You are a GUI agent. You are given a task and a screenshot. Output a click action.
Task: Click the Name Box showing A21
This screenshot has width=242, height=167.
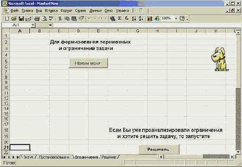[16, 25]
